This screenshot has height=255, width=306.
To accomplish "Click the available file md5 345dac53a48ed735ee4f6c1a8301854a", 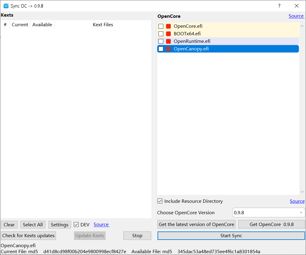I will click(x=219, y=251).
